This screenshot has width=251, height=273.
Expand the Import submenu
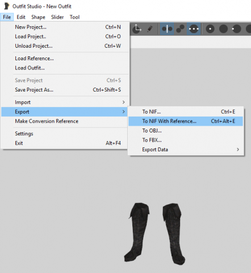click(65, 102)
